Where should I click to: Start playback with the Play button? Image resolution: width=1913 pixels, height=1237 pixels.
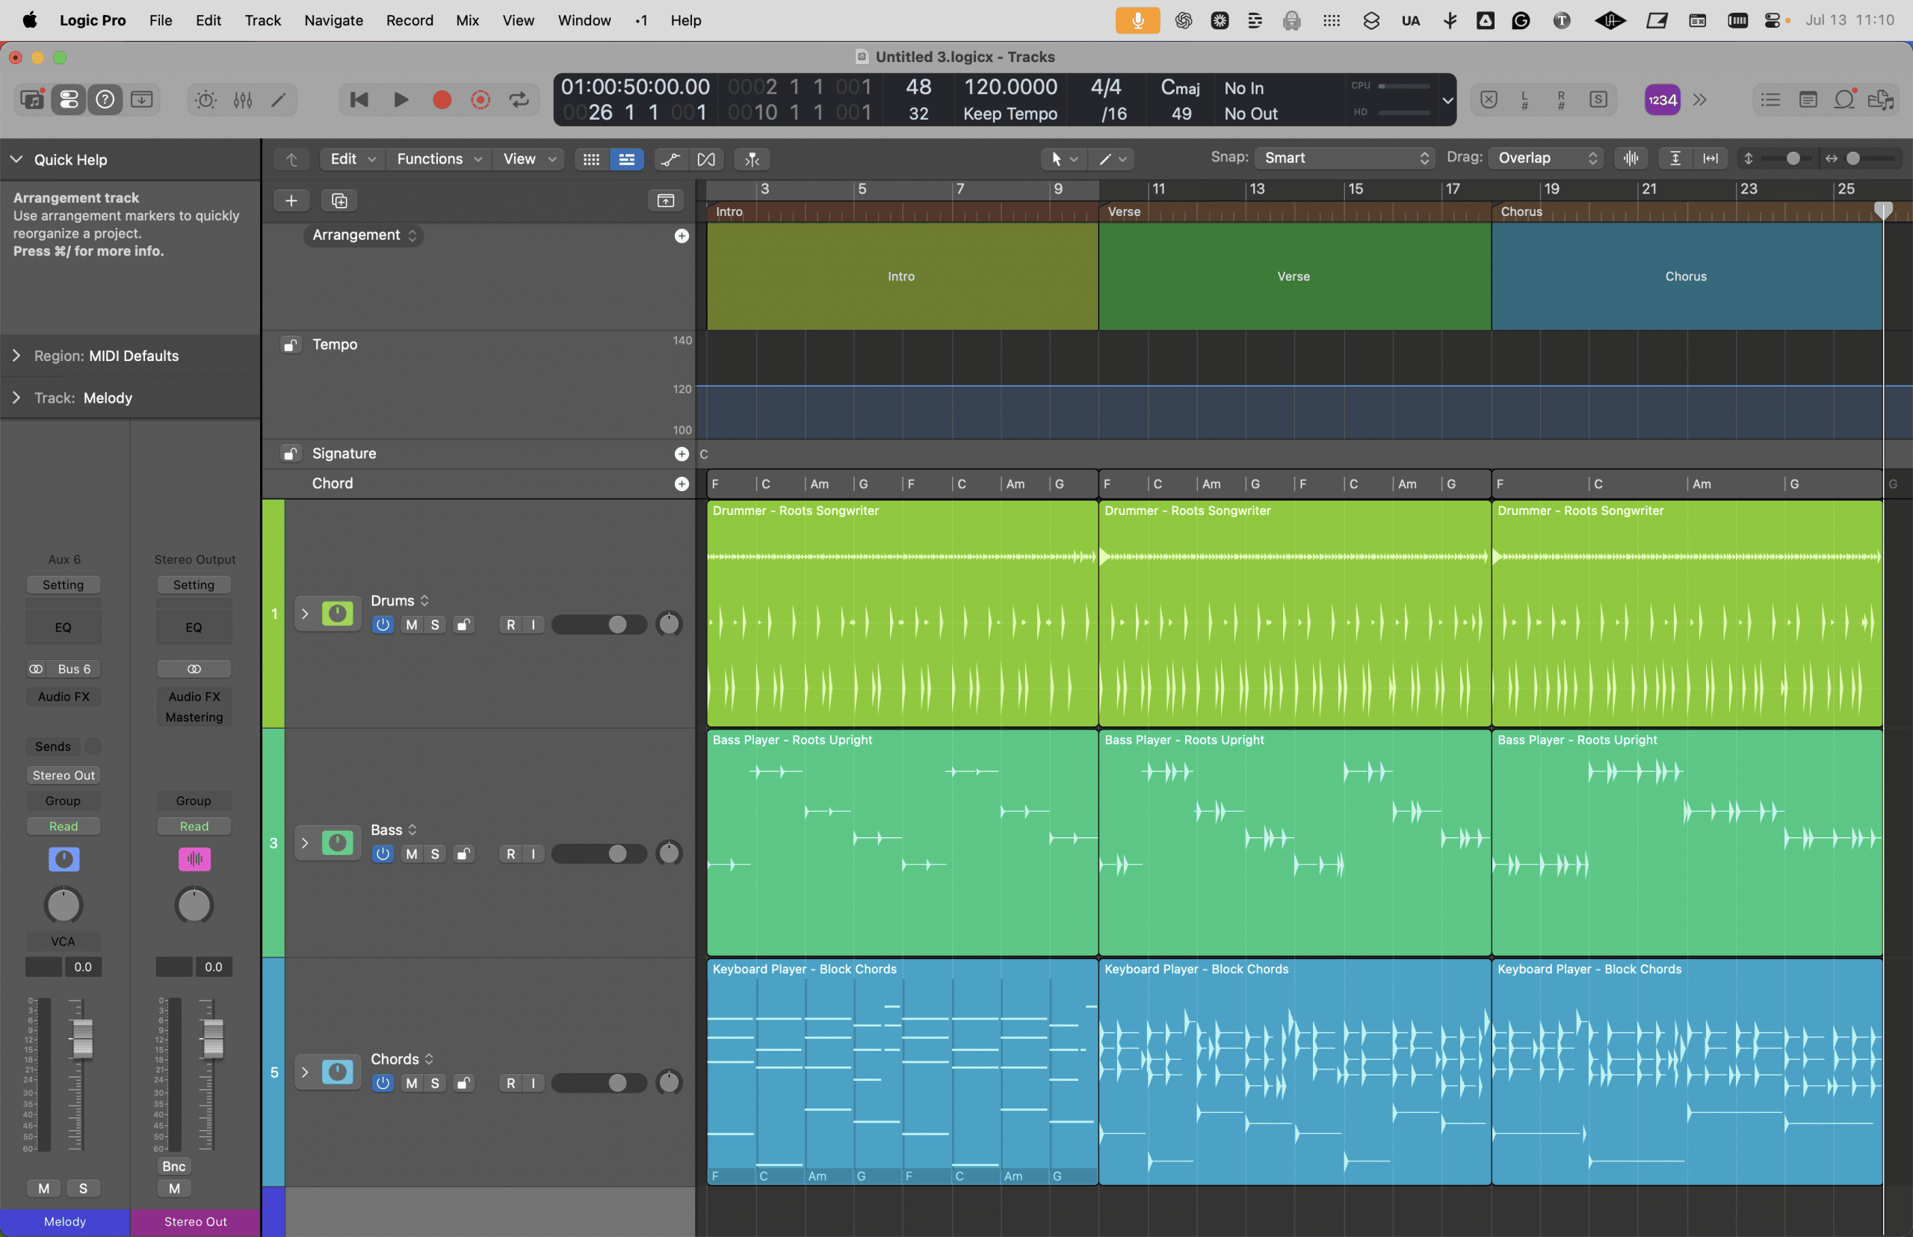tap(401, 99)
